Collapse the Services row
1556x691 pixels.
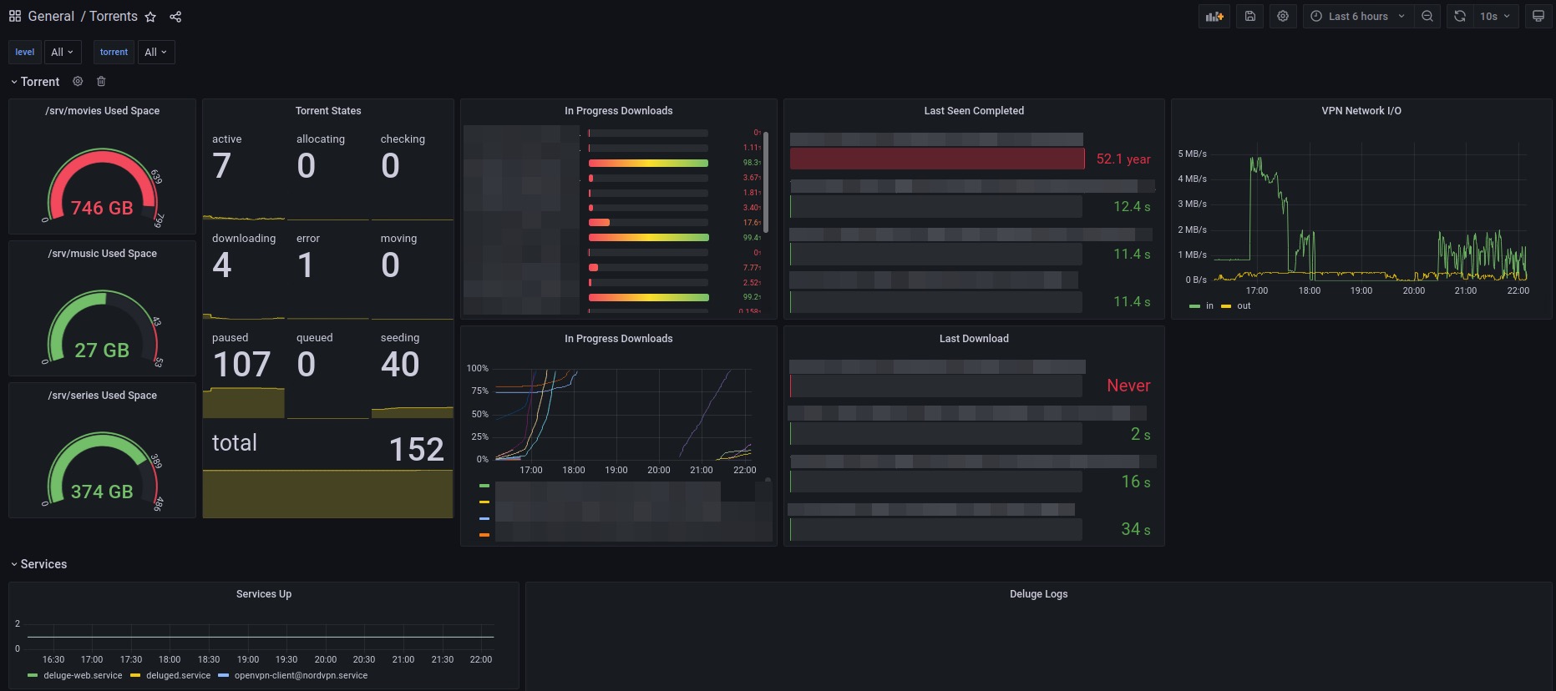click(x=38, y=564)
